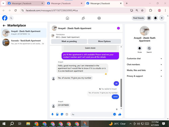Switch to the first Messenger browser tab

click(26, 3)
